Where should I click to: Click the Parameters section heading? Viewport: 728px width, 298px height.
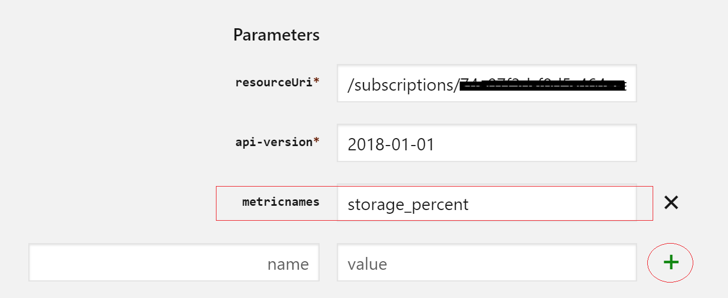[276, 35]
